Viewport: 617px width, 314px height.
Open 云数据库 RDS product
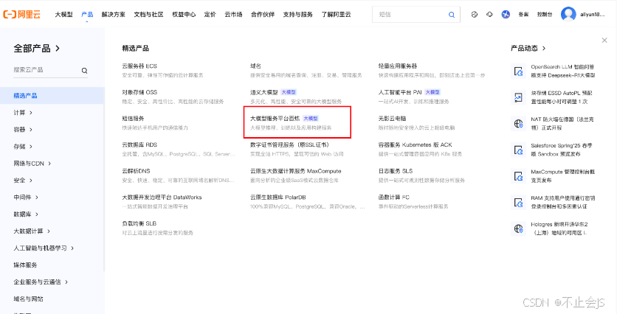click(x=139, y=144)
